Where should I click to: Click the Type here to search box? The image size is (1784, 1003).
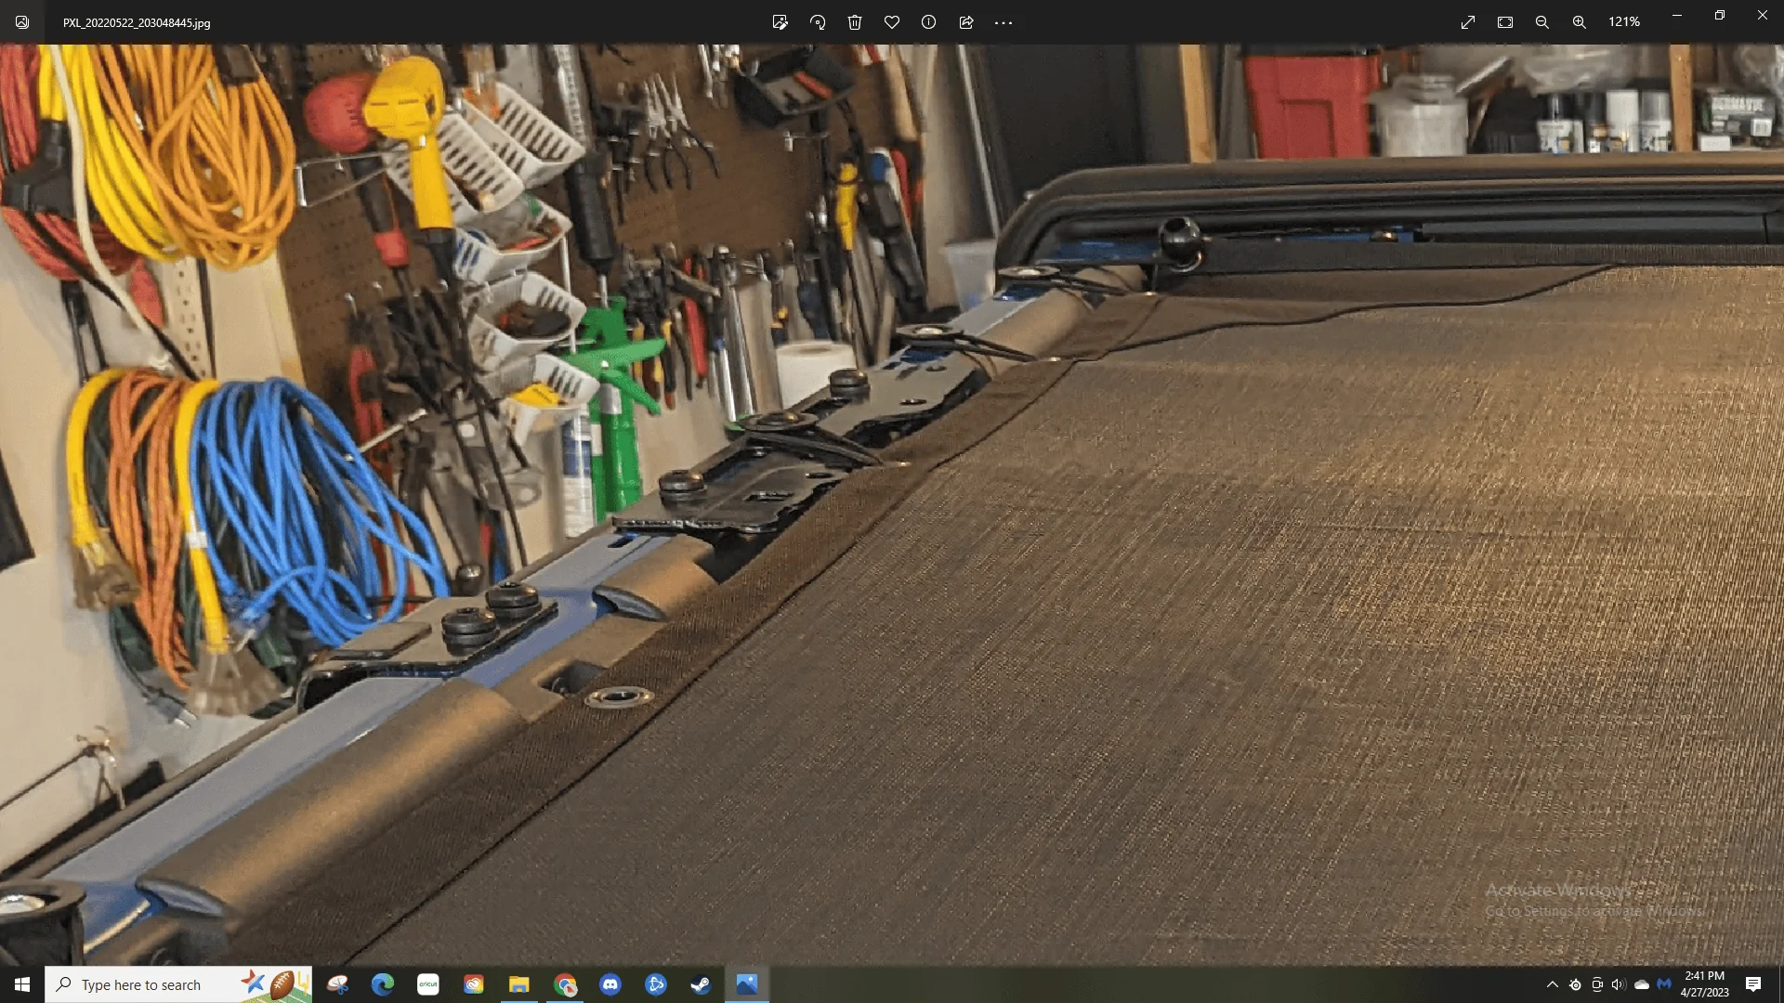(x=178, y=984)
